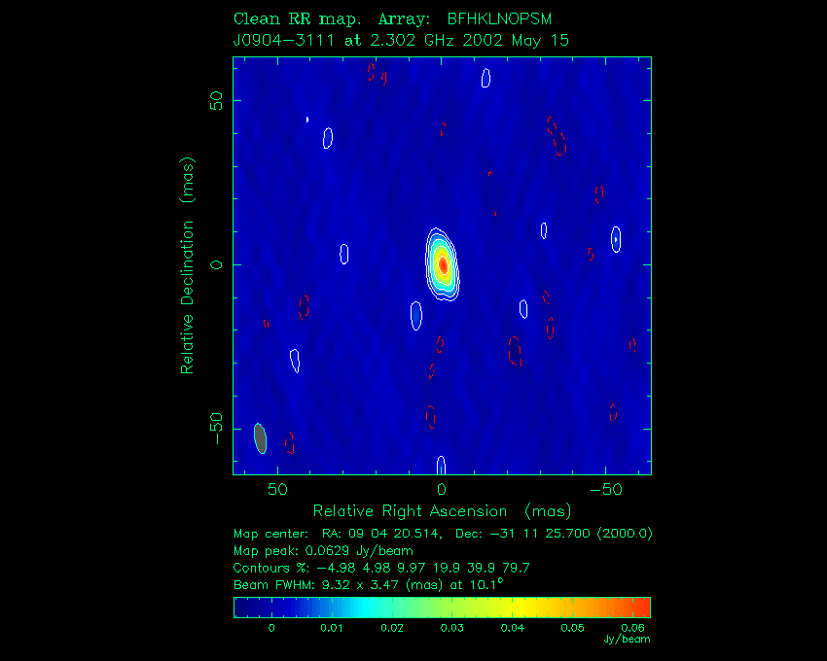Screen dimensions: 827x661
Task: Click the source name 'J0904-3111'
Action: (284, 41)
